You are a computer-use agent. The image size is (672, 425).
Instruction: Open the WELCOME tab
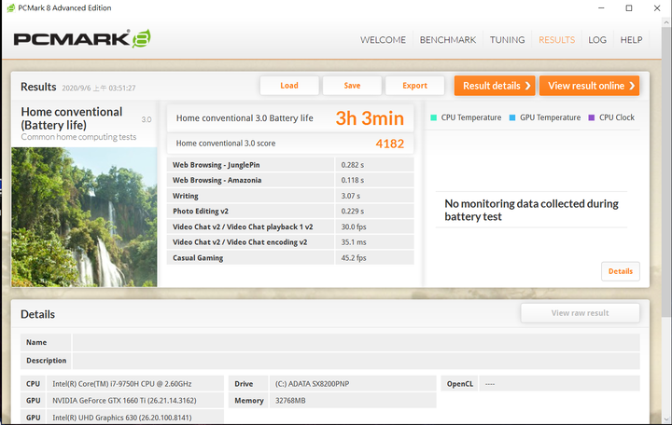tap(383, 40)
